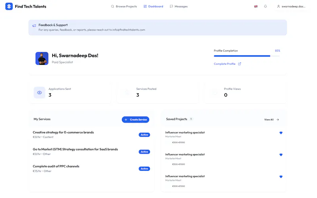The width and height of the screenshot is (317, 198).
Task: Click the Paid Specialist label
Action: point(62,62)
